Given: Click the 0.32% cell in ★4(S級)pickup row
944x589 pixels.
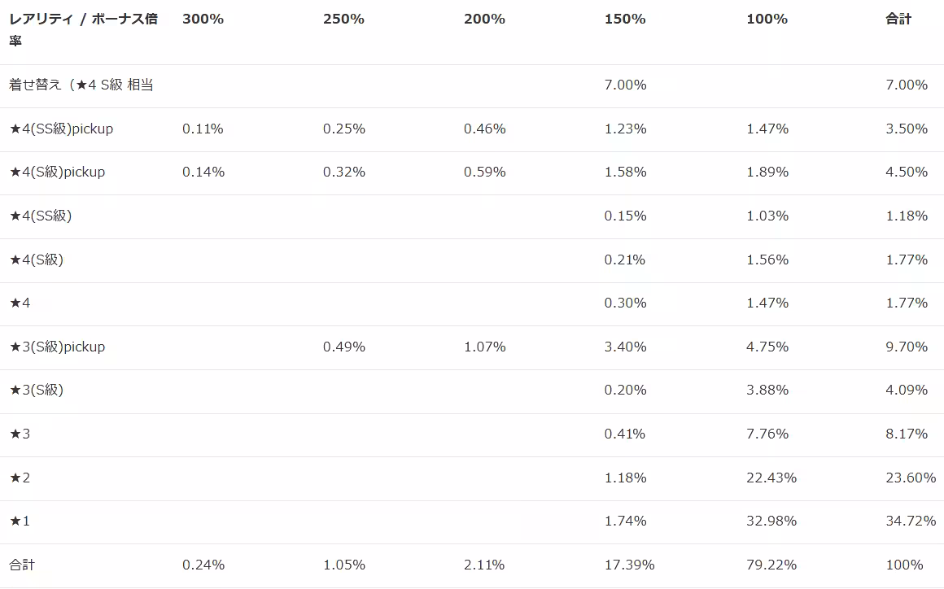Looking at the screenshot, I should 343,172.
